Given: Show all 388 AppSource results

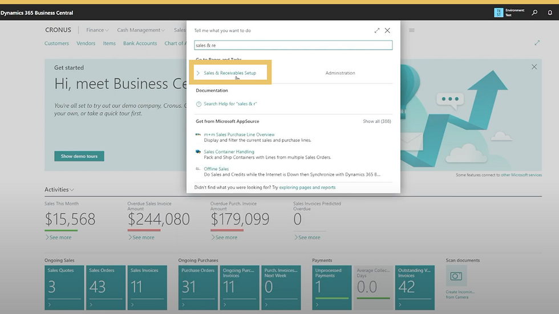Looking at the screenshot, I should click(377, 121).
